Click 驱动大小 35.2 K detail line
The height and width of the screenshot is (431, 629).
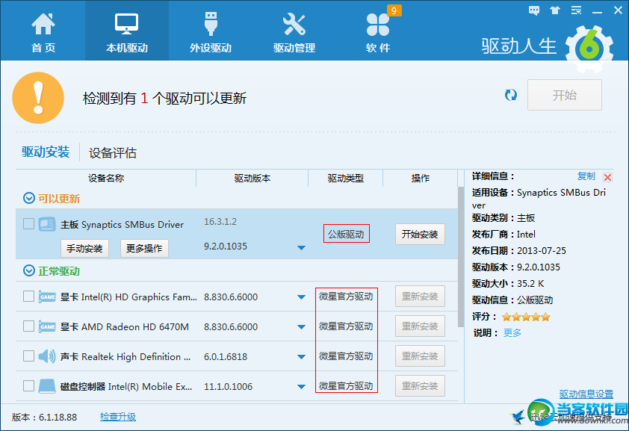point(508,284)
